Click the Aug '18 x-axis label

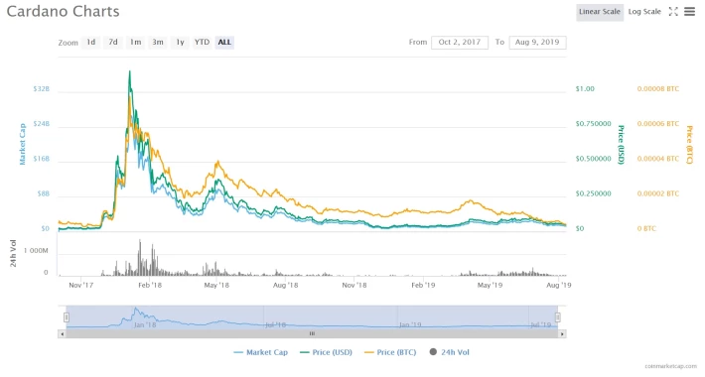286,285
